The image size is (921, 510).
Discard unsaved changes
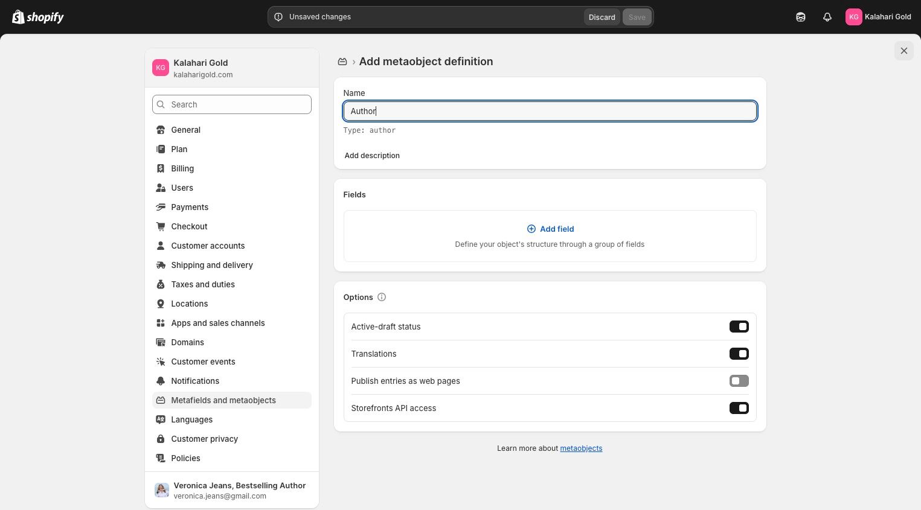[x=602, y=17]
